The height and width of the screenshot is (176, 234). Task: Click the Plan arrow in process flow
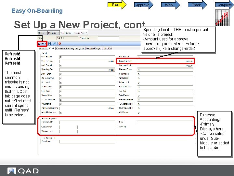point(117,5)
